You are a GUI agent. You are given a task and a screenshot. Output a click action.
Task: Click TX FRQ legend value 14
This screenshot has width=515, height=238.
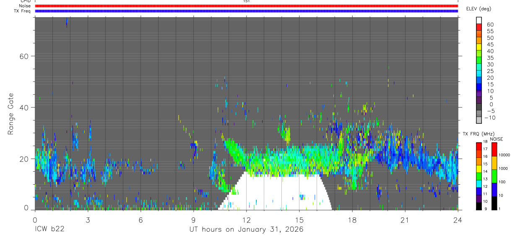[x=485, y=171]
